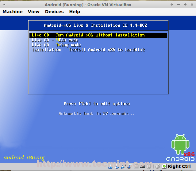Click the Press [Tab] to edit options text
The image size is (196, 171).
click(97, 104)
